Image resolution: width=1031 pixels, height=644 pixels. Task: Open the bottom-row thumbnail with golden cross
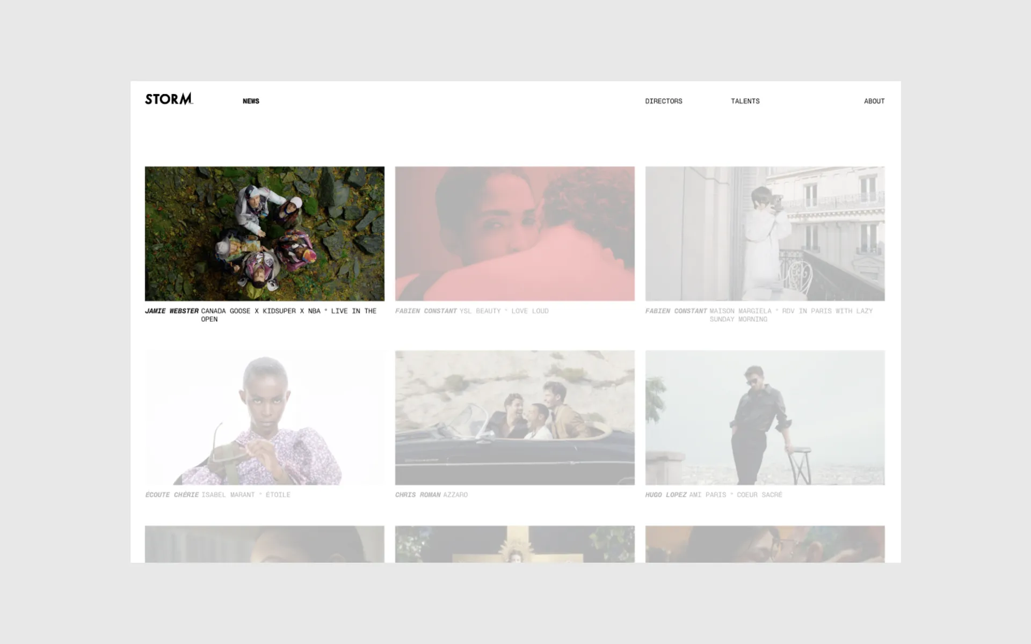pos(514,544)
